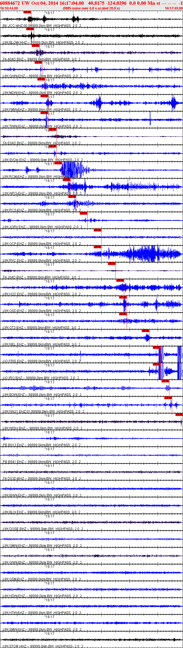This screenshot has width=183, height=648.
Task: Select the pick flag on the UW.RCM trace
Action: point(58,163)
